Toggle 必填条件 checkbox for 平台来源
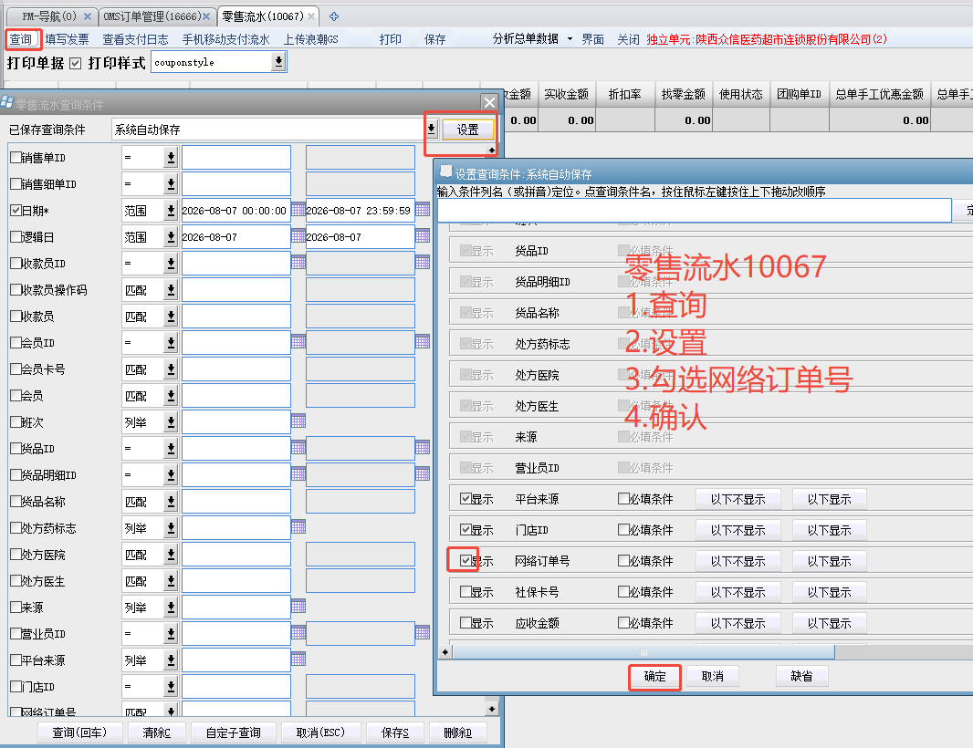The width and height of the screenshot is (973, 748). [x=623, y=499]
